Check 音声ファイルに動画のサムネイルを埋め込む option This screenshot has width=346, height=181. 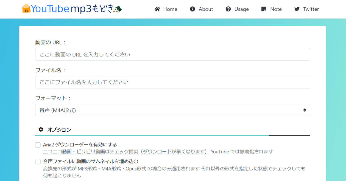click(x=38, y=162)
